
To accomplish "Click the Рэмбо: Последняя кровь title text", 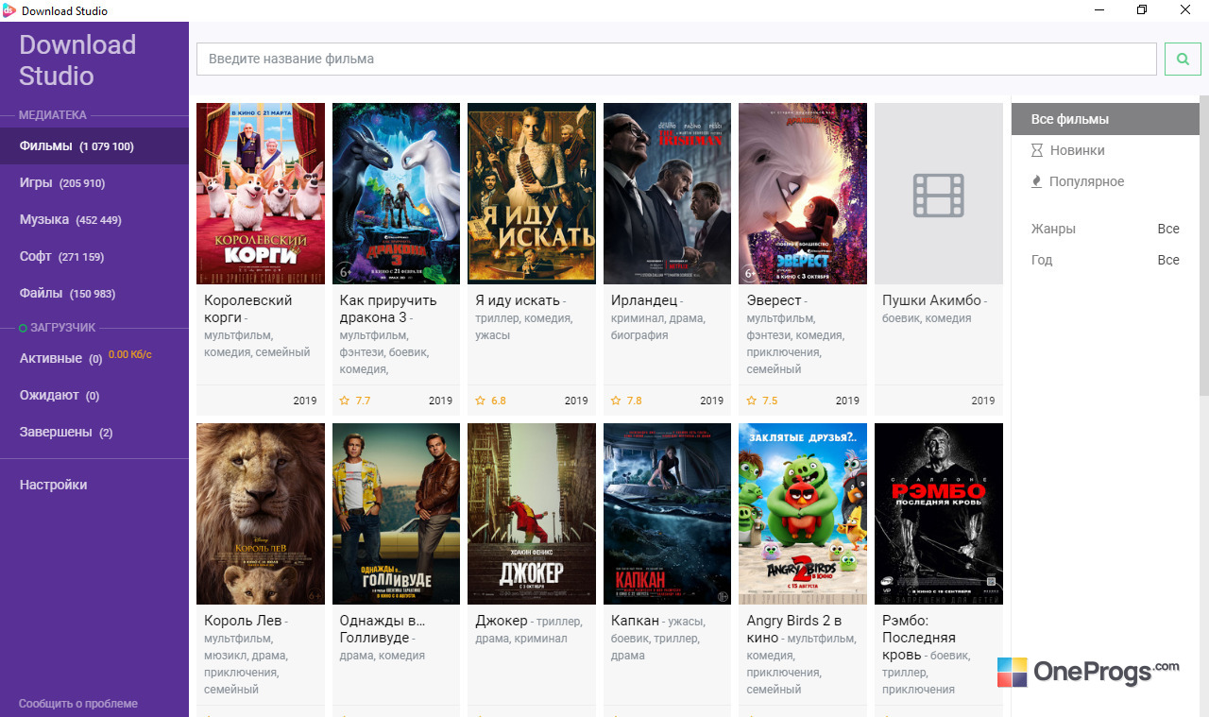I will [921, 638].
